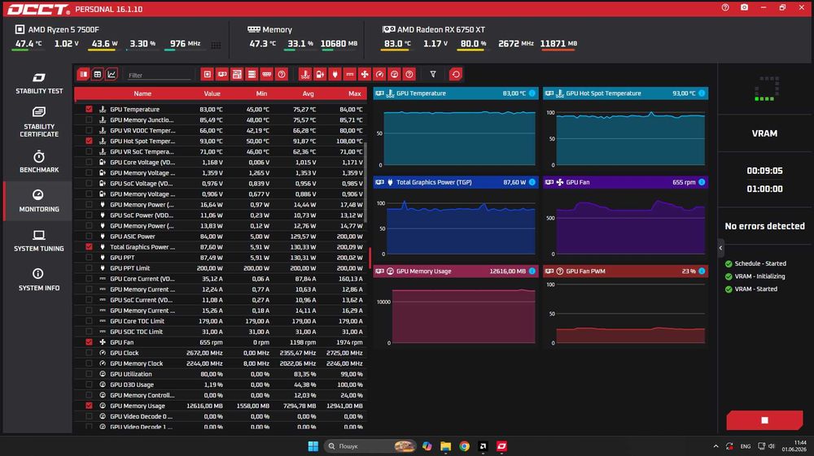Sort the table by the Min column
The width and height of the screenshot is (814, 456).
click(261, 93)
